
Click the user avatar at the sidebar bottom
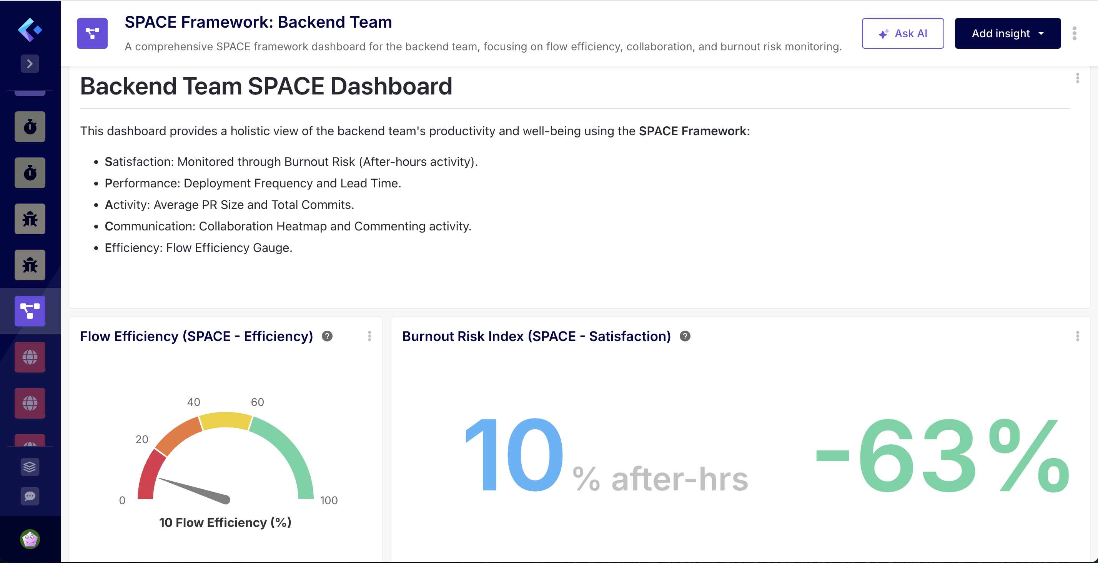tap(29, 538)
